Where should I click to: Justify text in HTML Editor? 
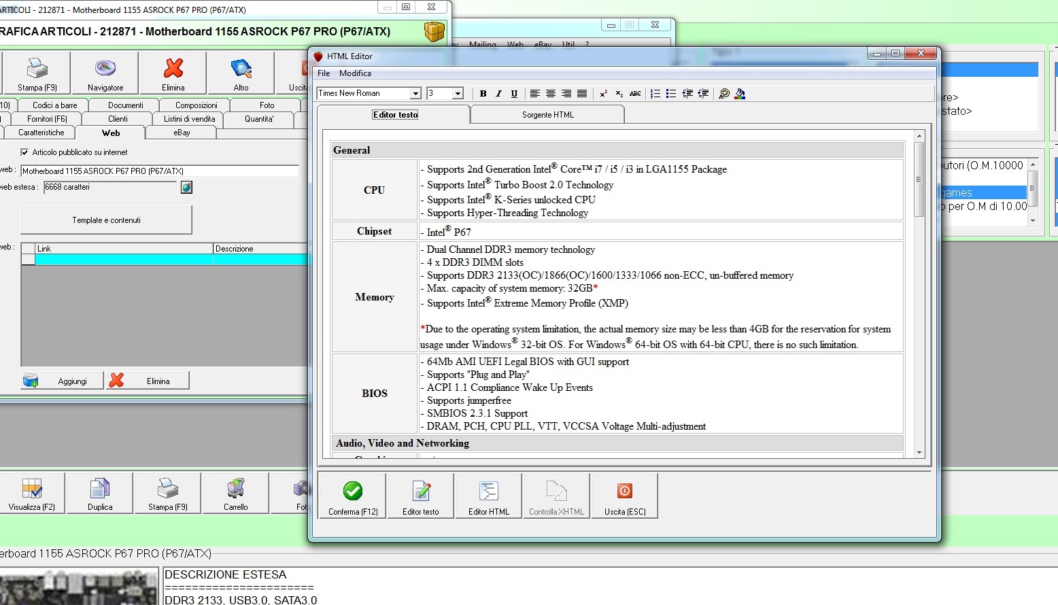[582, 94]
